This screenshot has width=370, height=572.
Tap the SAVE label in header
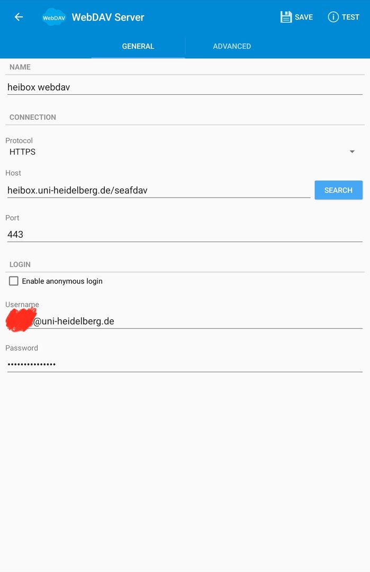(304, 17)
